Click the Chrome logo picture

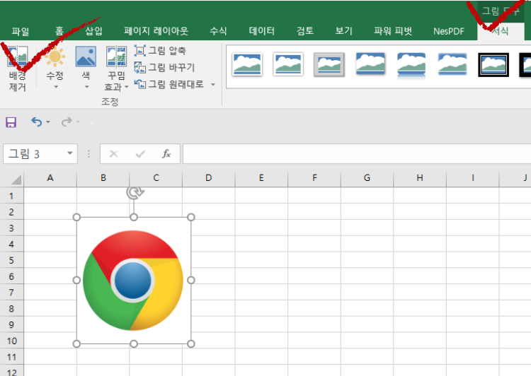[133, 281]
